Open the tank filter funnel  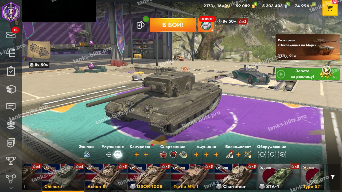tap(333, 177)
